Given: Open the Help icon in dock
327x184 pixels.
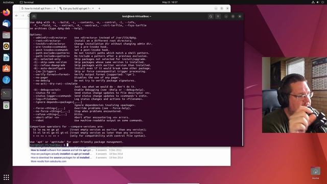Looking at the screenshot, I should click(x=6, y=80).
